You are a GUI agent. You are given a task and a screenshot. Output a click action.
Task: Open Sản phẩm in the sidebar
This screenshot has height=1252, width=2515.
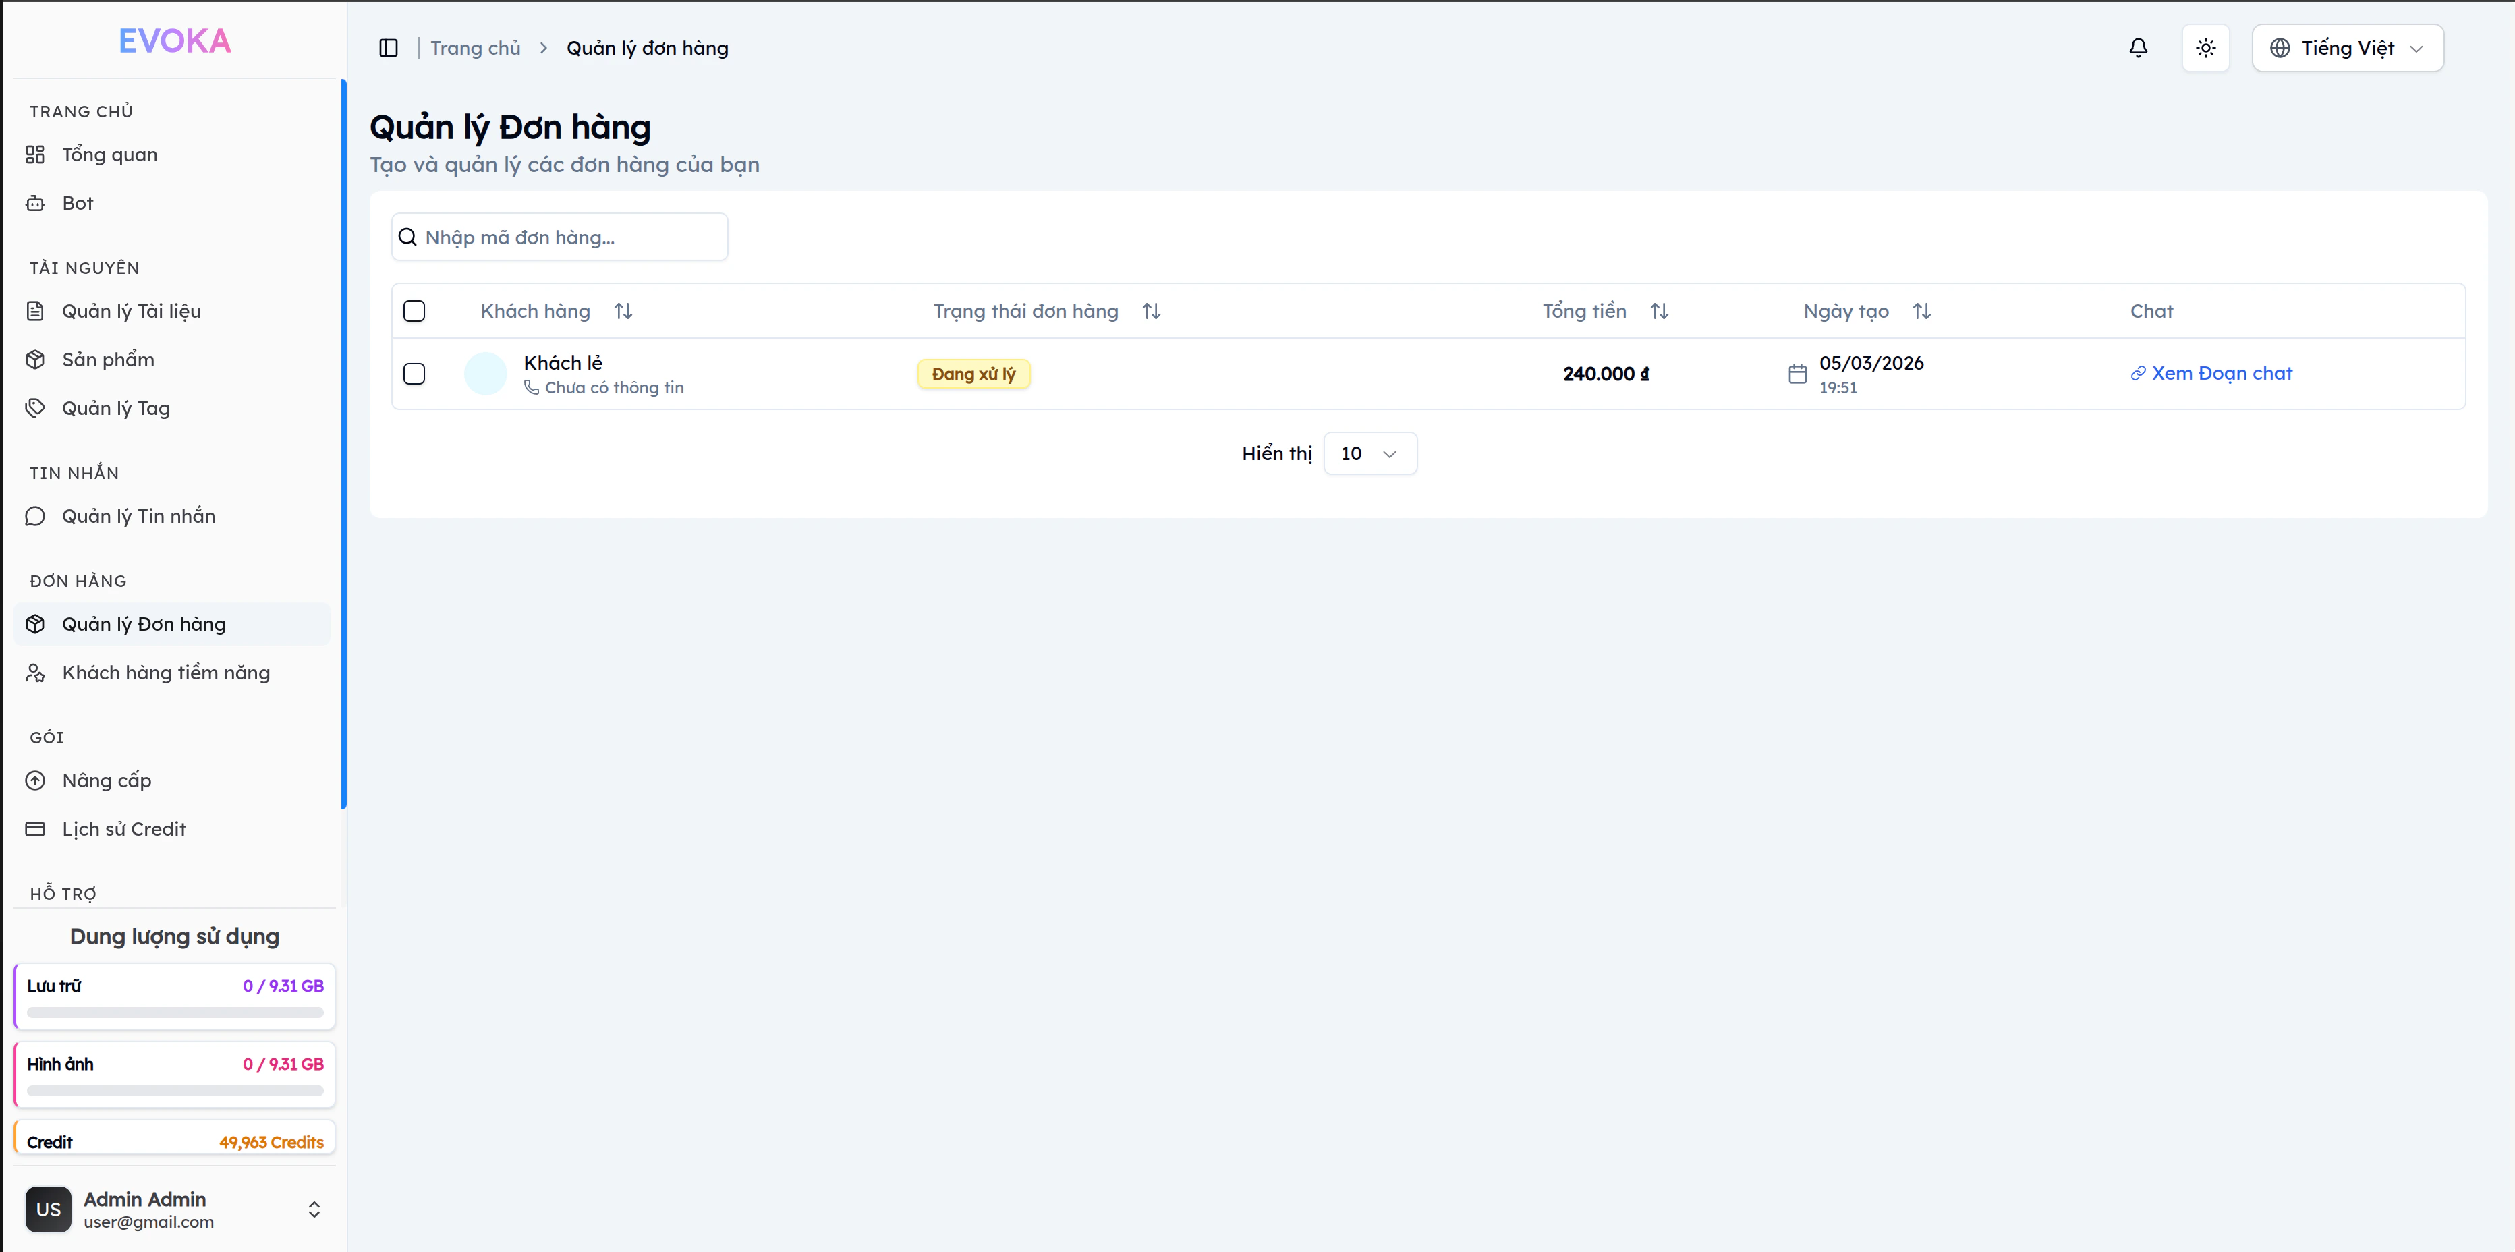point(107,360)
